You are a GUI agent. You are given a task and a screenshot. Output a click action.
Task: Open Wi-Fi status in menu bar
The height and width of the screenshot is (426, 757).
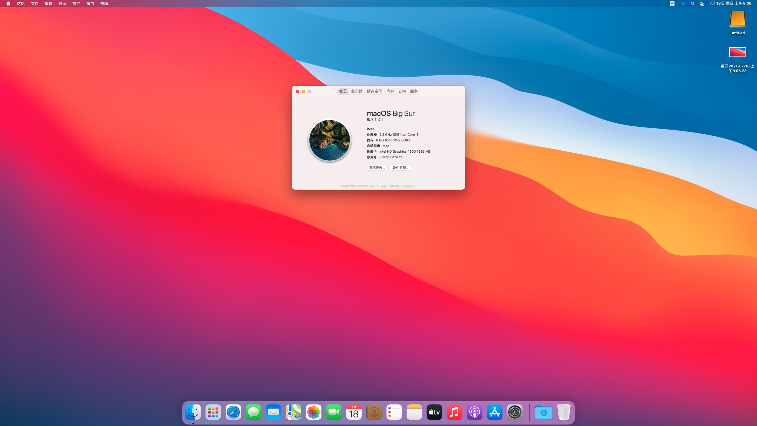click(683, 4)
